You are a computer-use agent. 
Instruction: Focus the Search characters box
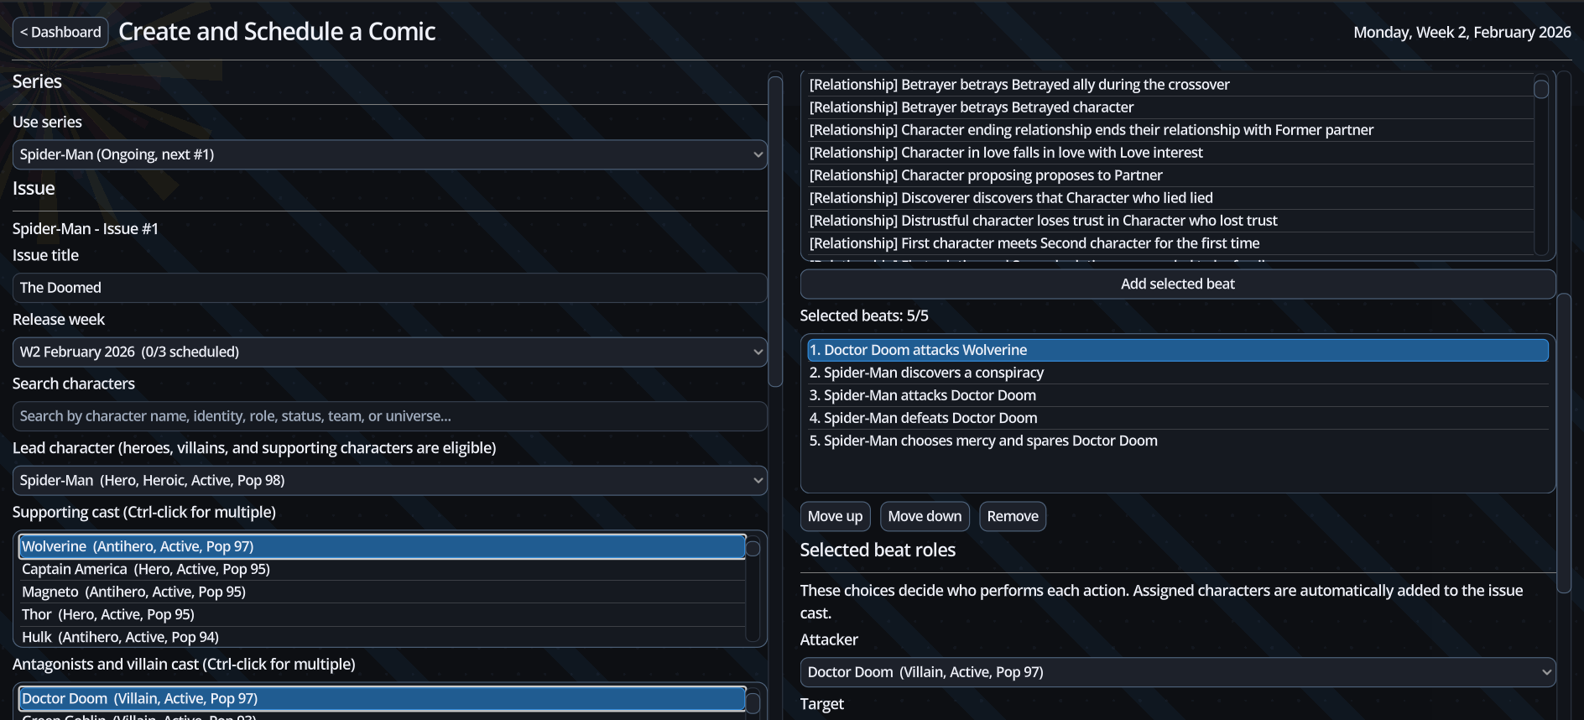[x=389, y=416]
